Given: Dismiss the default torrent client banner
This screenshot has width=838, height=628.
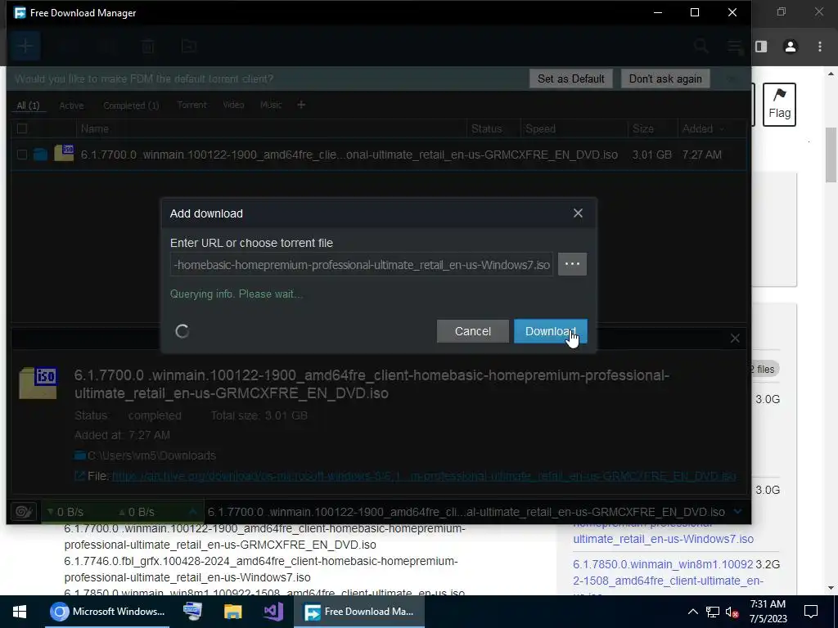Looking at the screenshot, I should click(732, 79).
